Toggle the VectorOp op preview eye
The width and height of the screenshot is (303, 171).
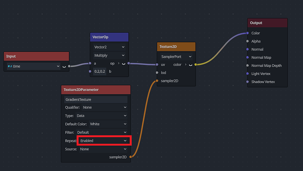(x=124, y=64)
